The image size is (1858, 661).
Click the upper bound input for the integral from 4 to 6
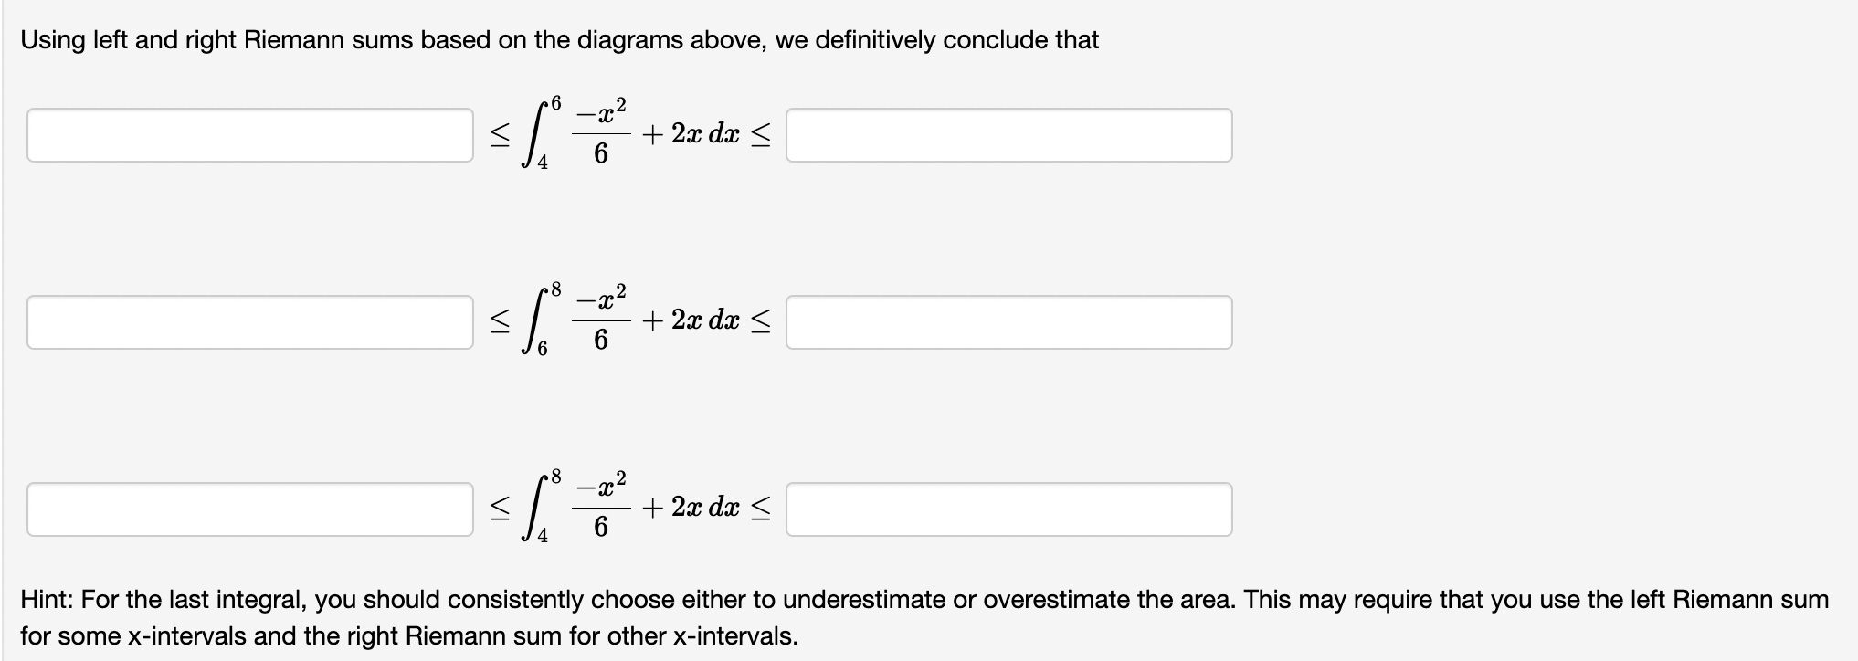tap(1008, 136)
